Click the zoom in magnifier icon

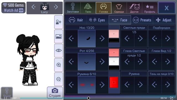coord(59,65)
